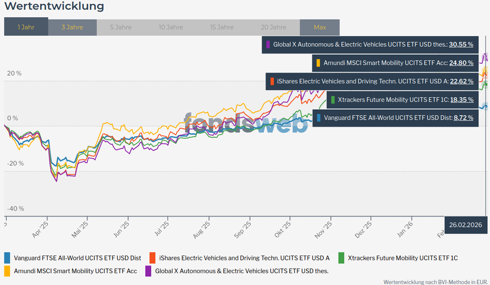Viewport: 490px width, 285px height.
Task: Choose the 10 Jahre time range
Action: coord(171,27)
